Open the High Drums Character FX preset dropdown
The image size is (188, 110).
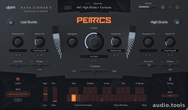[148, 51]
